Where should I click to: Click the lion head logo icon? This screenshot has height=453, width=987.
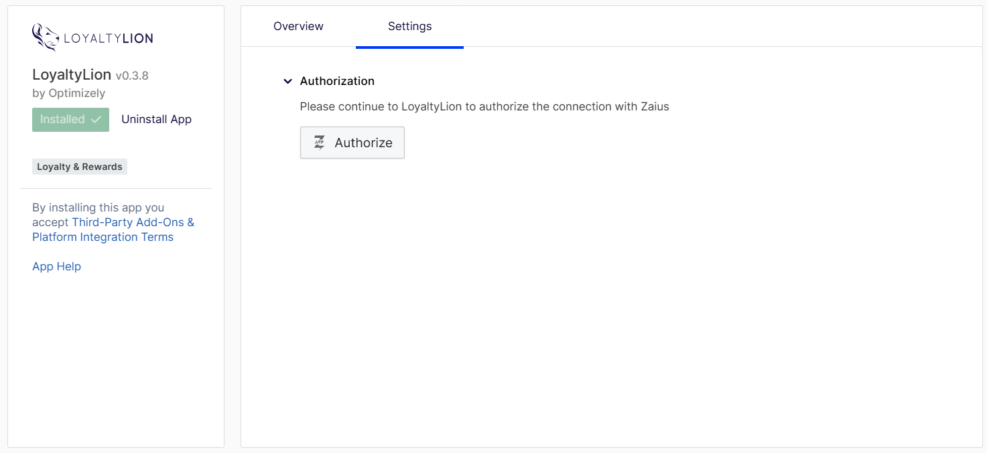pos(45,38)
